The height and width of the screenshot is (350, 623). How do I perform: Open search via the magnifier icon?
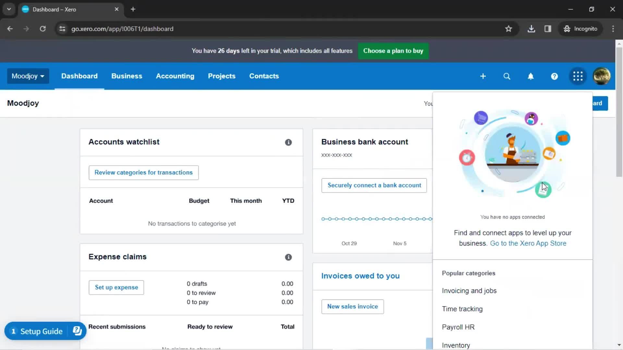click(507, 76)
